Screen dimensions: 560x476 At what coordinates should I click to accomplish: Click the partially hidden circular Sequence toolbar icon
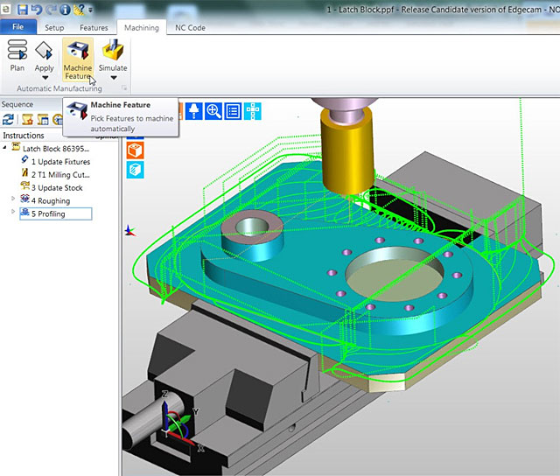click(58, 119)
